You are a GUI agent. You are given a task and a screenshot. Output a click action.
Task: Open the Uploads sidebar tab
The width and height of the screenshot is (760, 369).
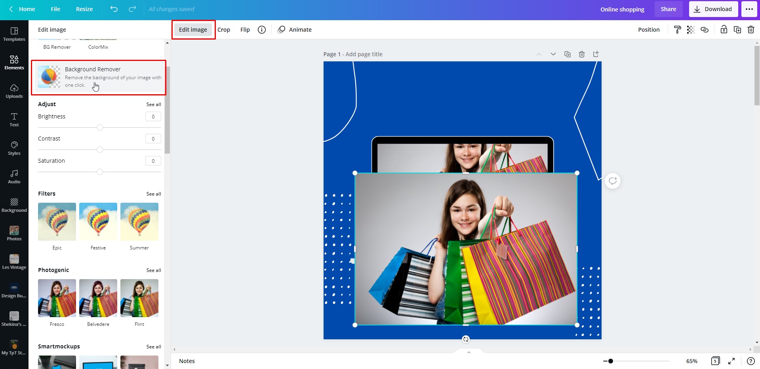pyautogui.click(x=14, y=91)
